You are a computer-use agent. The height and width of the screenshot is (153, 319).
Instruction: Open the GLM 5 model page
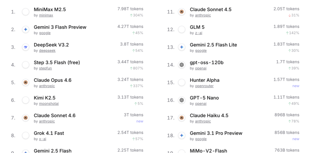coord(197,27)
